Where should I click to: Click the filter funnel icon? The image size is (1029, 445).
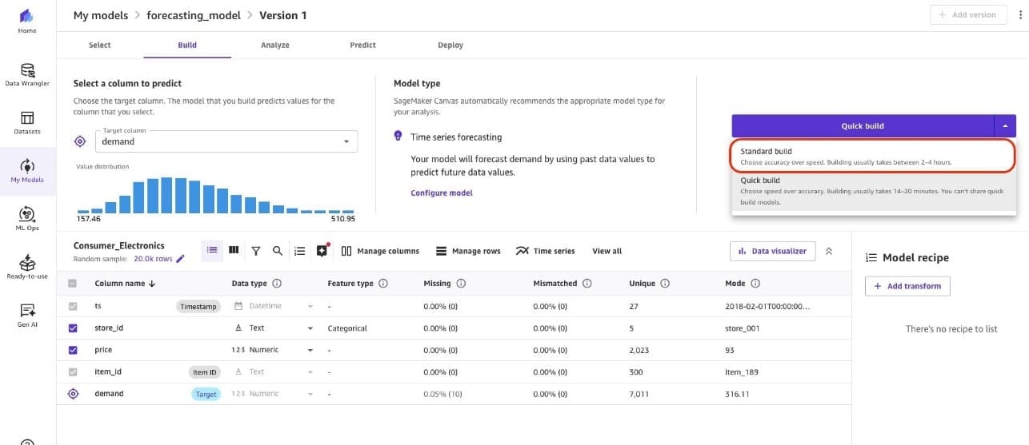[256, 251]
